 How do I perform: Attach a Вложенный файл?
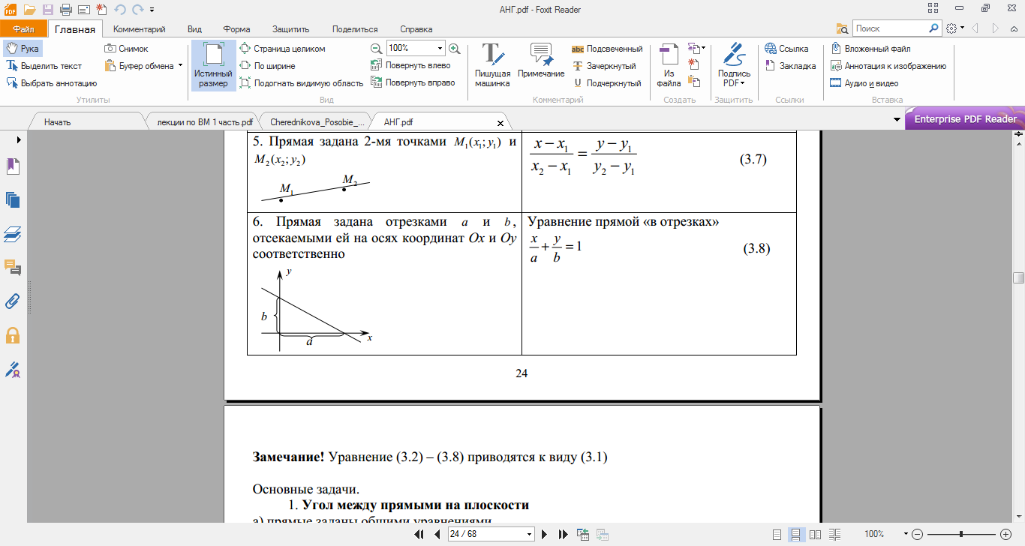[x=871, y=49]
